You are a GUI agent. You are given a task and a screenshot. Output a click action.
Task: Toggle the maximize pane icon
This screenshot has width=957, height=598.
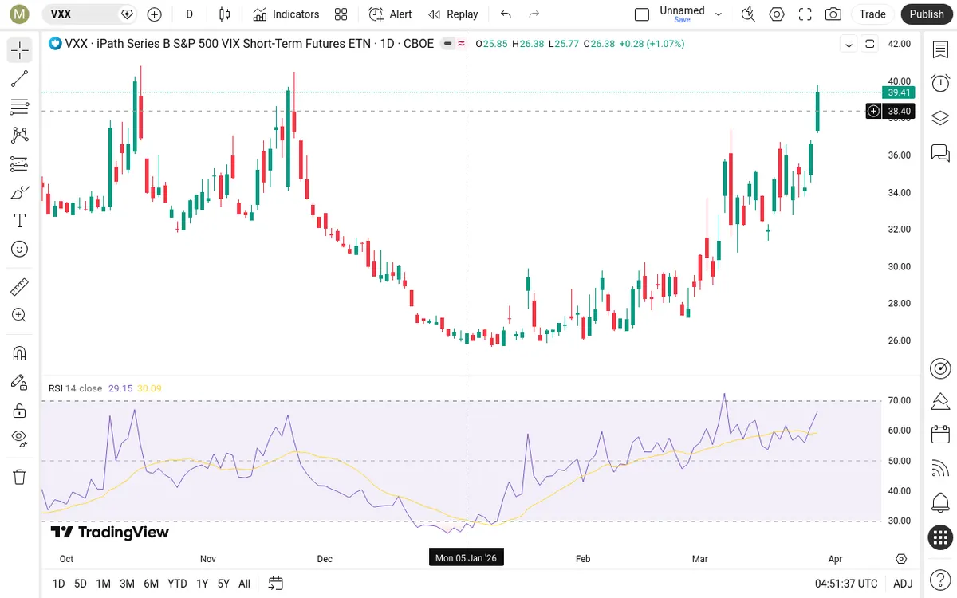[870, 44]
